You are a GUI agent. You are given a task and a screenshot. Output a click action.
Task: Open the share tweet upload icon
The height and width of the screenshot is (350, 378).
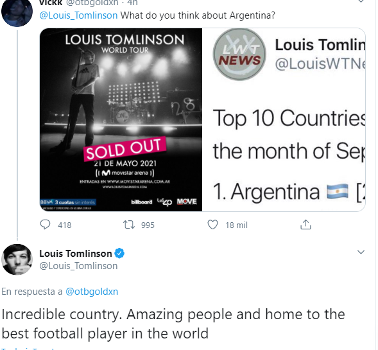[x=305, y=224]
